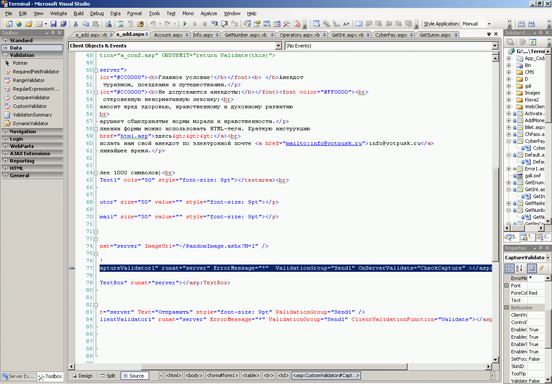
Task: Click the Properties page icon in Properties panel
Action: point(532,268)
